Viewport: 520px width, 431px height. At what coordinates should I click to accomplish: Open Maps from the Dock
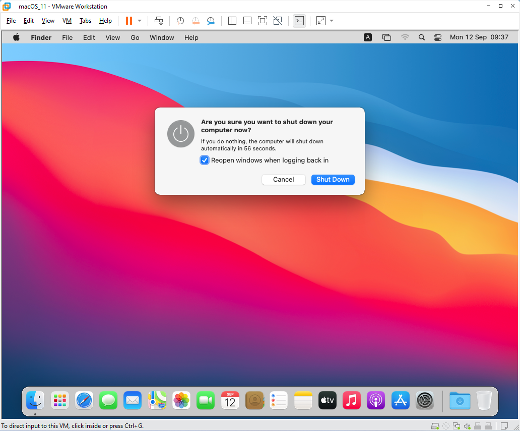pos(157,400)
